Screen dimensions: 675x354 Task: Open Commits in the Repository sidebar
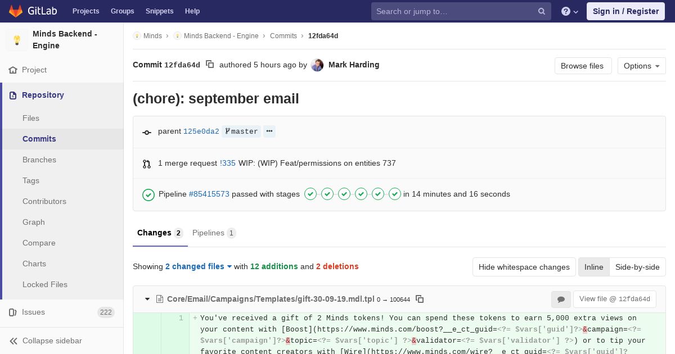[x=63, y=139]
